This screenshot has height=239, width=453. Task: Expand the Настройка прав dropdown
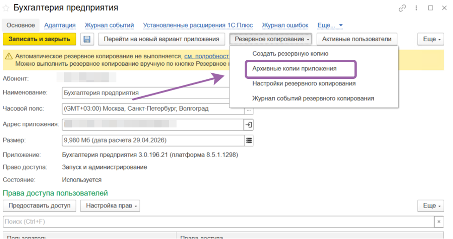pyautogui.click(x=110, y=206)
